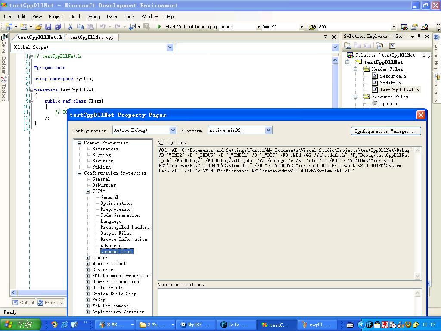Click the Solution Explorer Properties toolbar icon
The image size is (441, 331).
tap(348, 46)
